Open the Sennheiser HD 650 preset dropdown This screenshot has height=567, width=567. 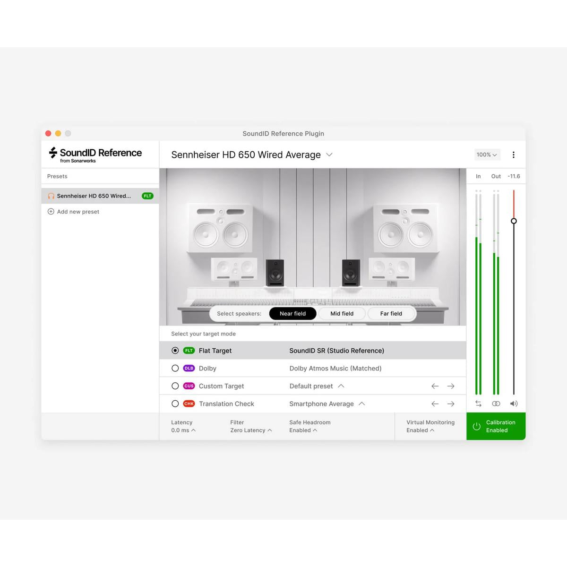tap(329, 155)
